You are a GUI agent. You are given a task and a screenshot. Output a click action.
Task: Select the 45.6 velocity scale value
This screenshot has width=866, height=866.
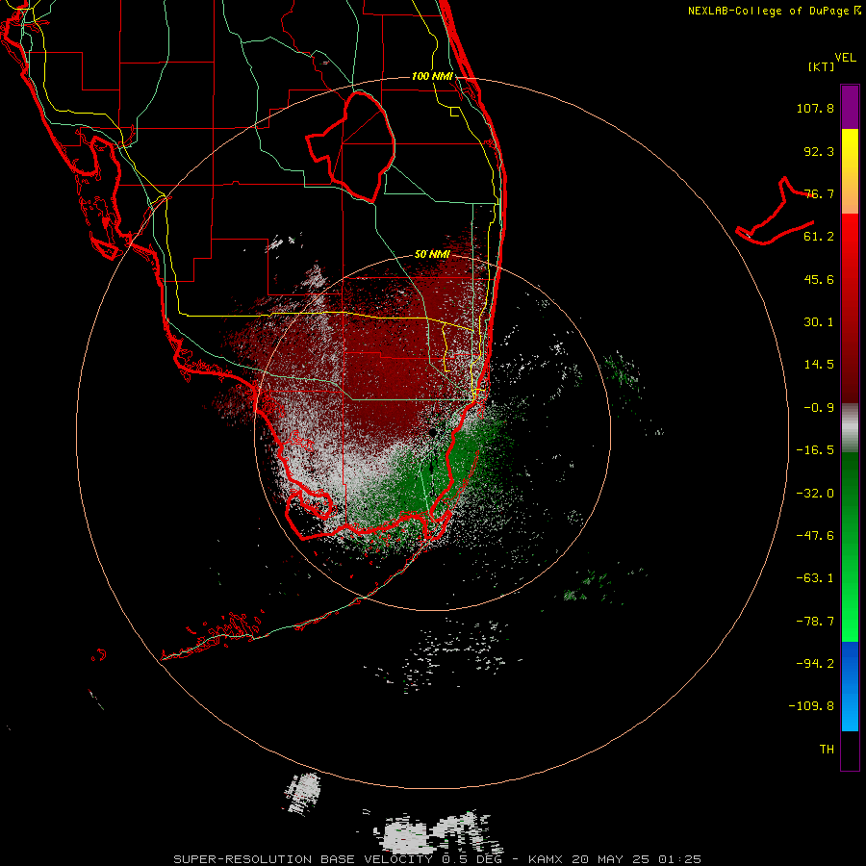pos(819,279)
